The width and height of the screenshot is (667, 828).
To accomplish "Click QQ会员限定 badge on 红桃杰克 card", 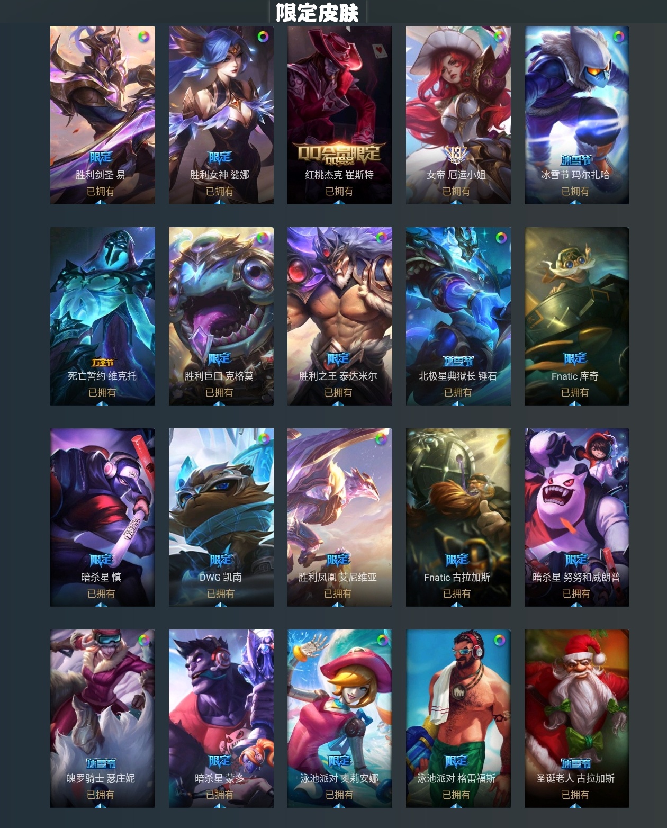I will tap(339, 153).
